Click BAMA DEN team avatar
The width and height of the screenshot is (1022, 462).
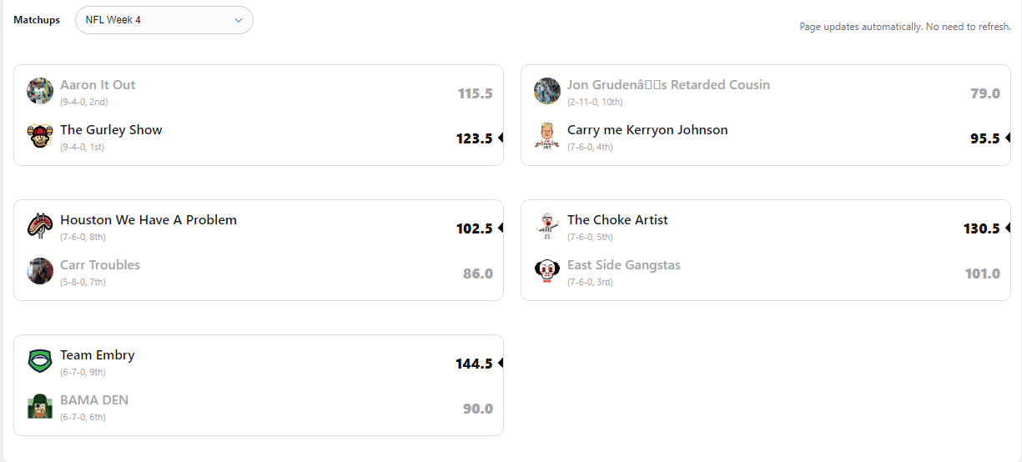[40, 406]
